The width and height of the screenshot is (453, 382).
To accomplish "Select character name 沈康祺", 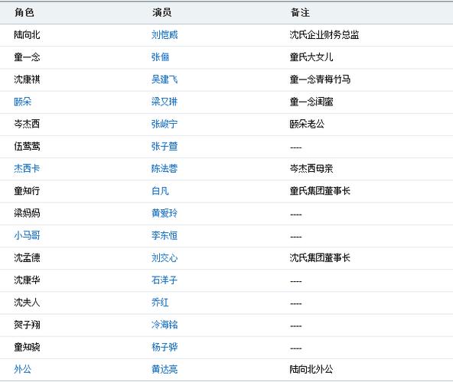I will 27,79.
